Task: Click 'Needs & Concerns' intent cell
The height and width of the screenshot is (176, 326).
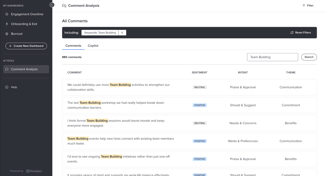Action: click(243, 123)
